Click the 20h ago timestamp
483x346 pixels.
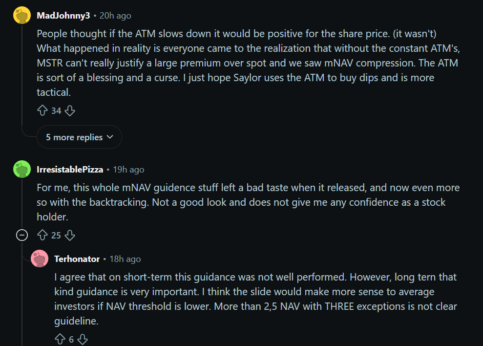(115, 16)
